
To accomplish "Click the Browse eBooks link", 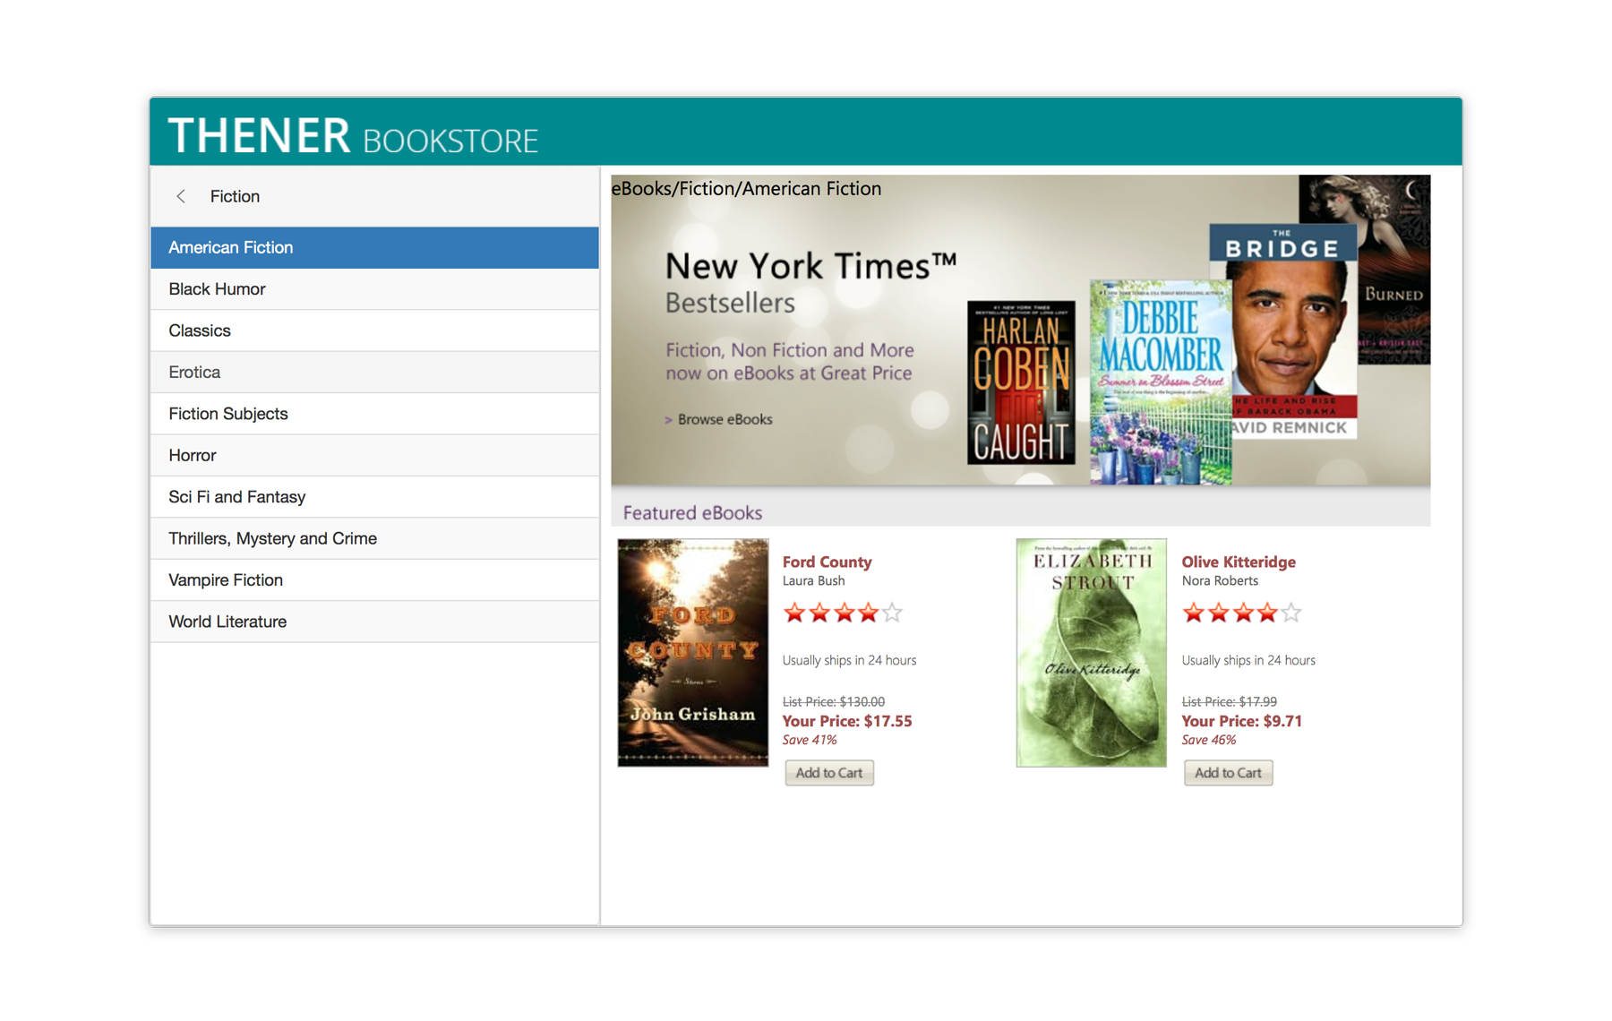I will pyautogui.click(x=724, y=419).
